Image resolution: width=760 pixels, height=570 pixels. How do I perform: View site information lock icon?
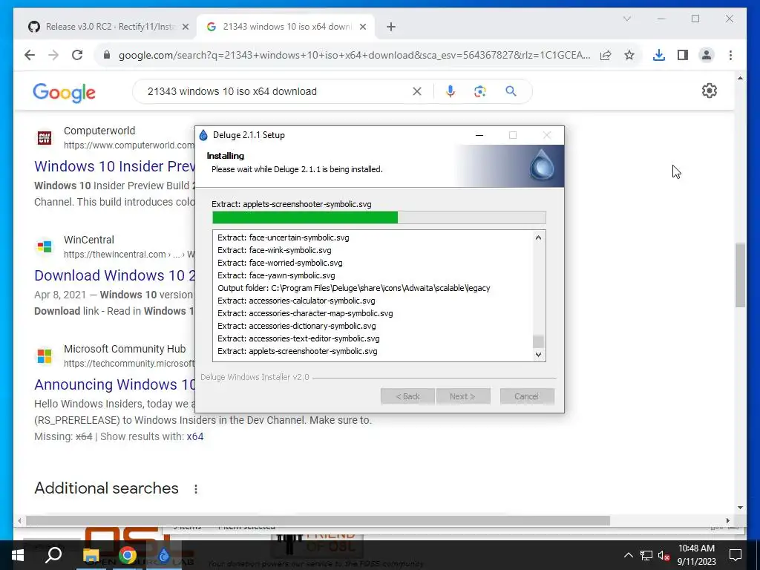107,55
